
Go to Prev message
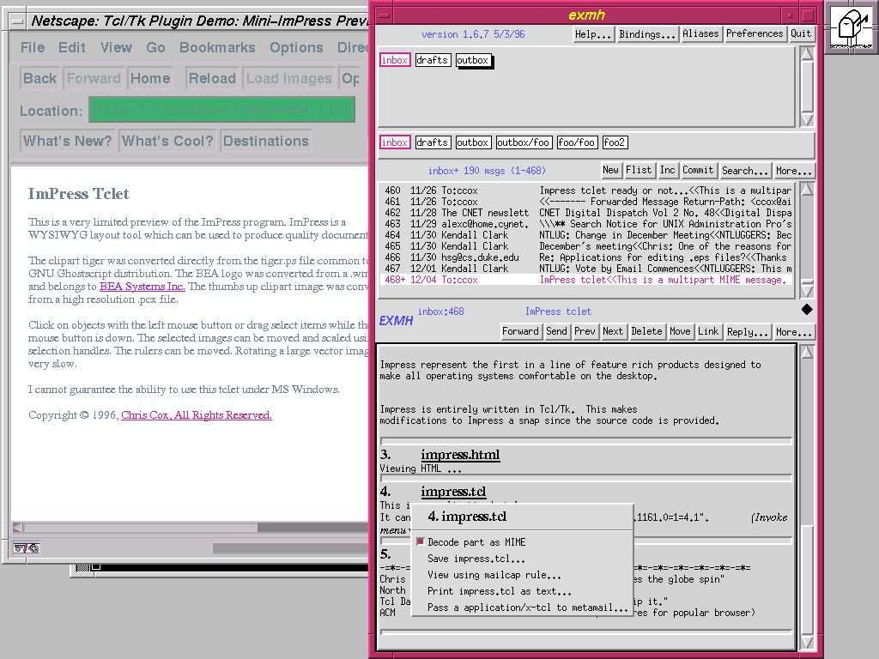click(585, 331)
